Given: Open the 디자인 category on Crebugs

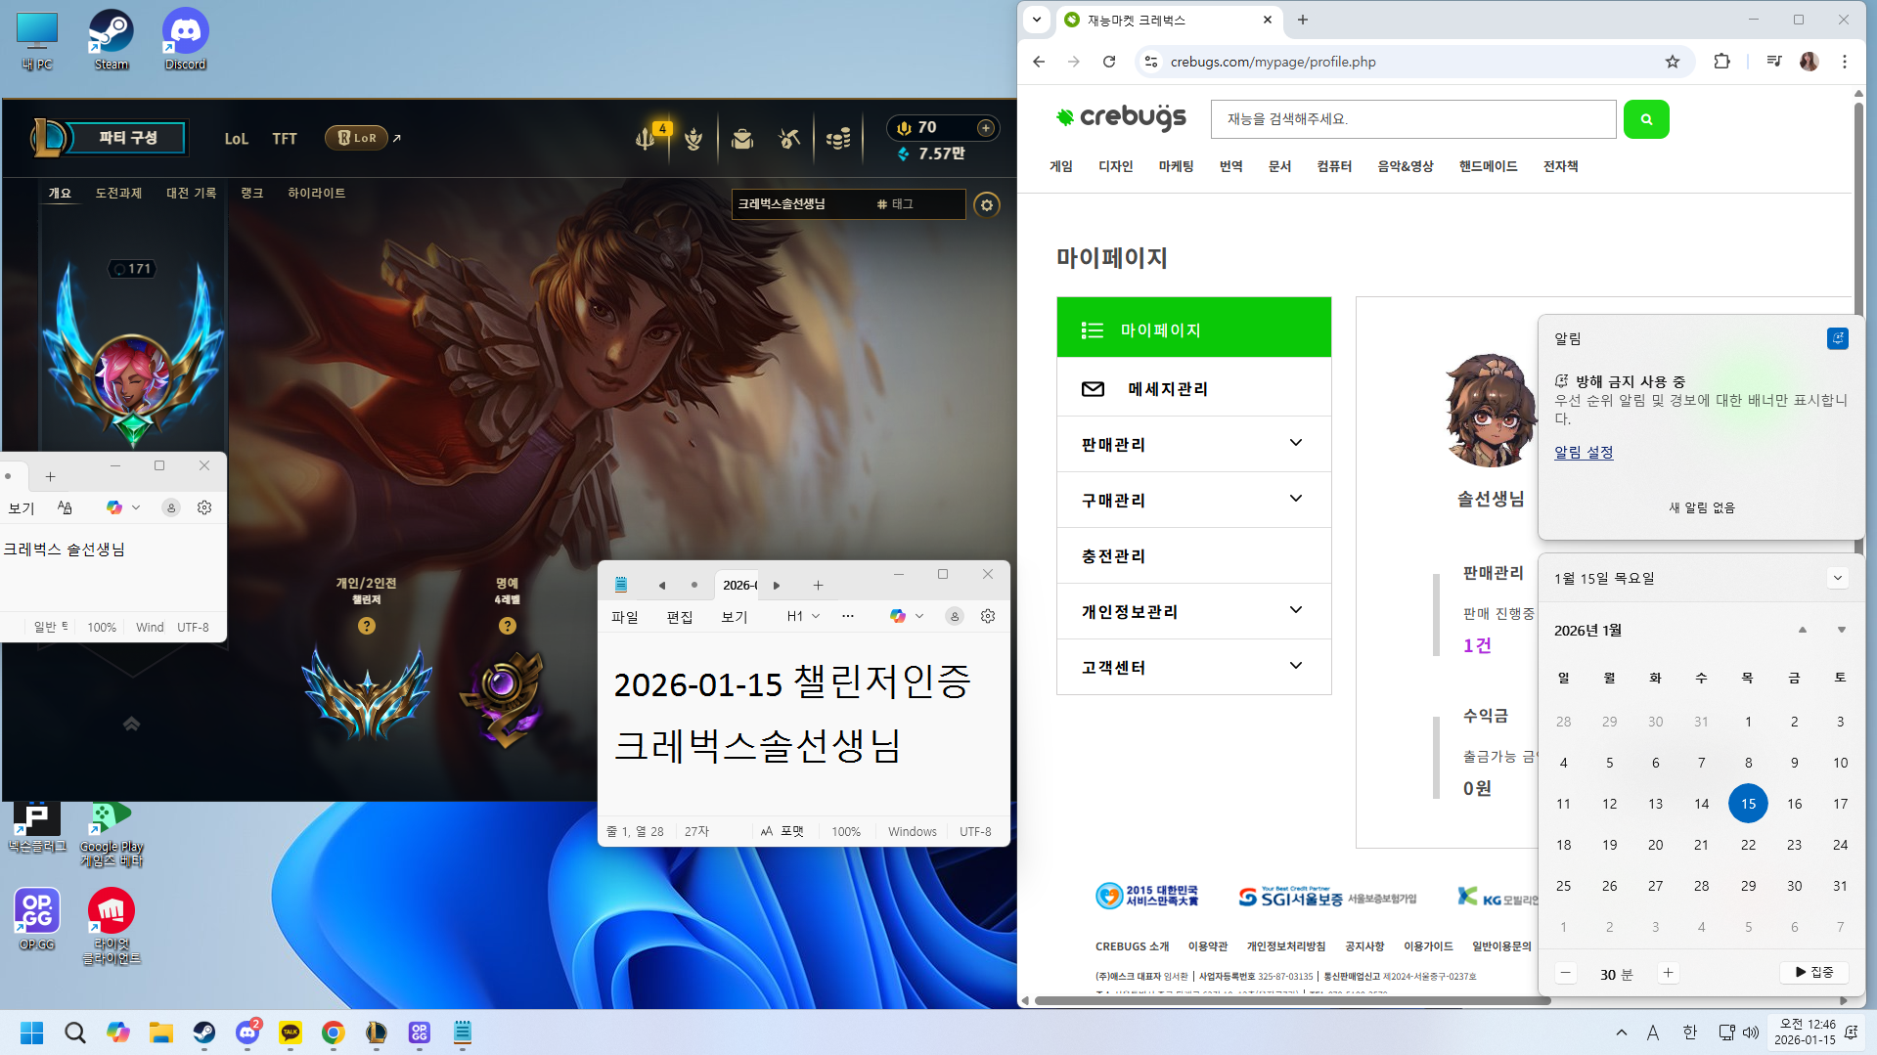Looking at the screenshot, I should [1115, 166].
